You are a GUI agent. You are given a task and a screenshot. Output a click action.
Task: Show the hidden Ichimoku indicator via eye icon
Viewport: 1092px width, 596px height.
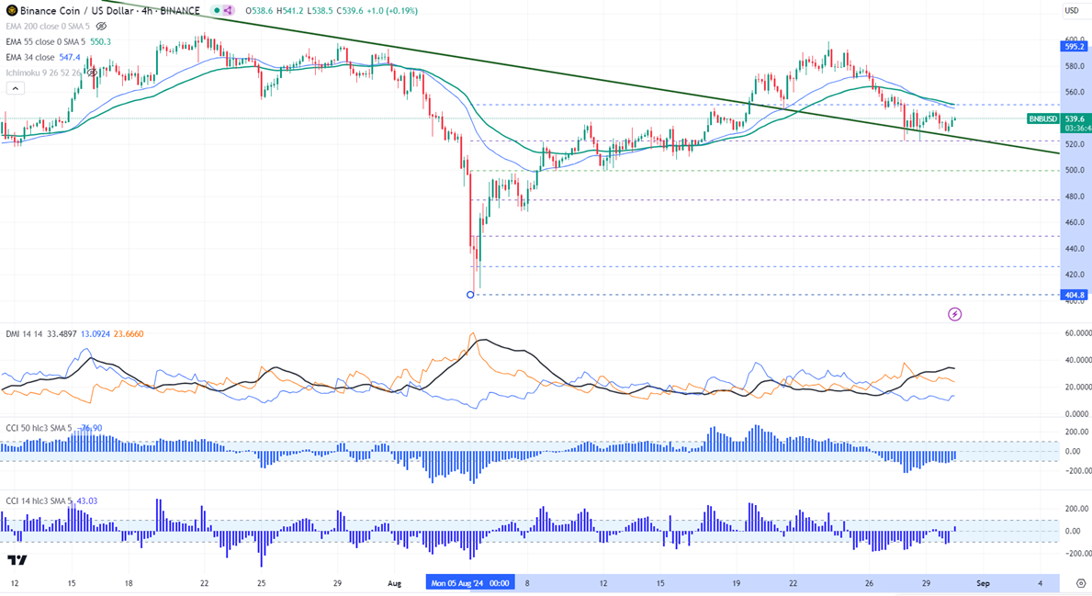pyautogui.click(x=91, y=73)
